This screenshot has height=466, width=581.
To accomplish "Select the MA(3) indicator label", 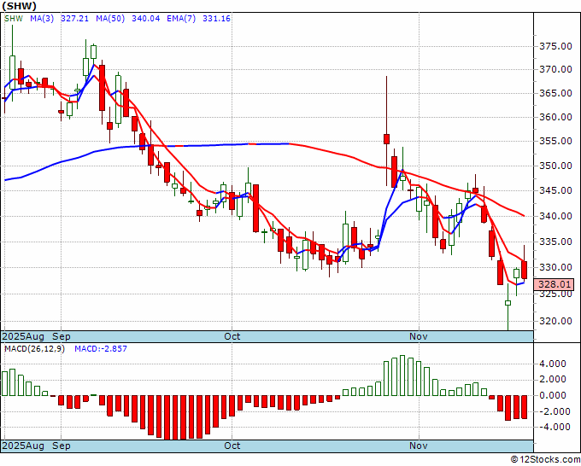I will (42, 19).
